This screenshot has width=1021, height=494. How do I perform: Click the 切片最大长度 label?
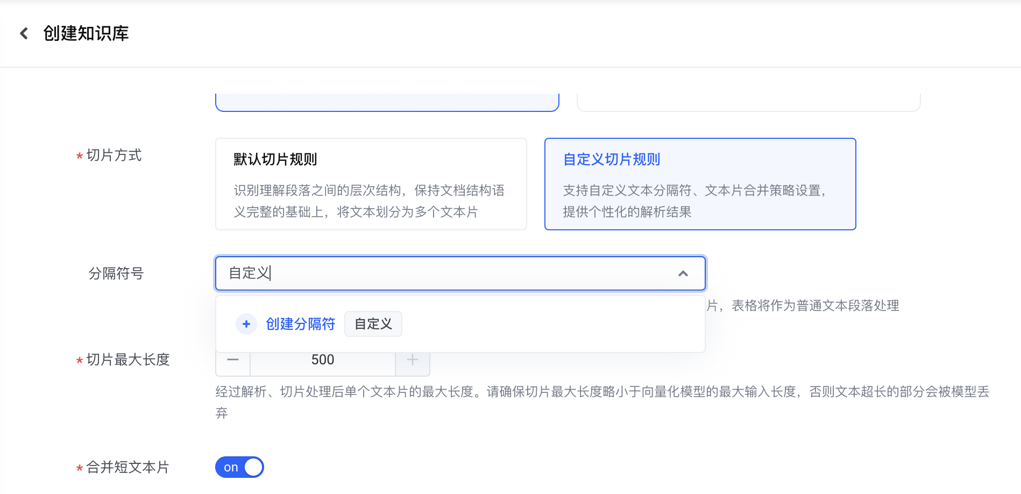[x=128, y=359]
